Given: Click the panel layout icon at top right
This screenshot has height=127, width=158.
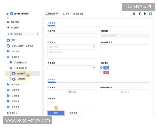Looking at the screenshot, I should pos(134,13).
